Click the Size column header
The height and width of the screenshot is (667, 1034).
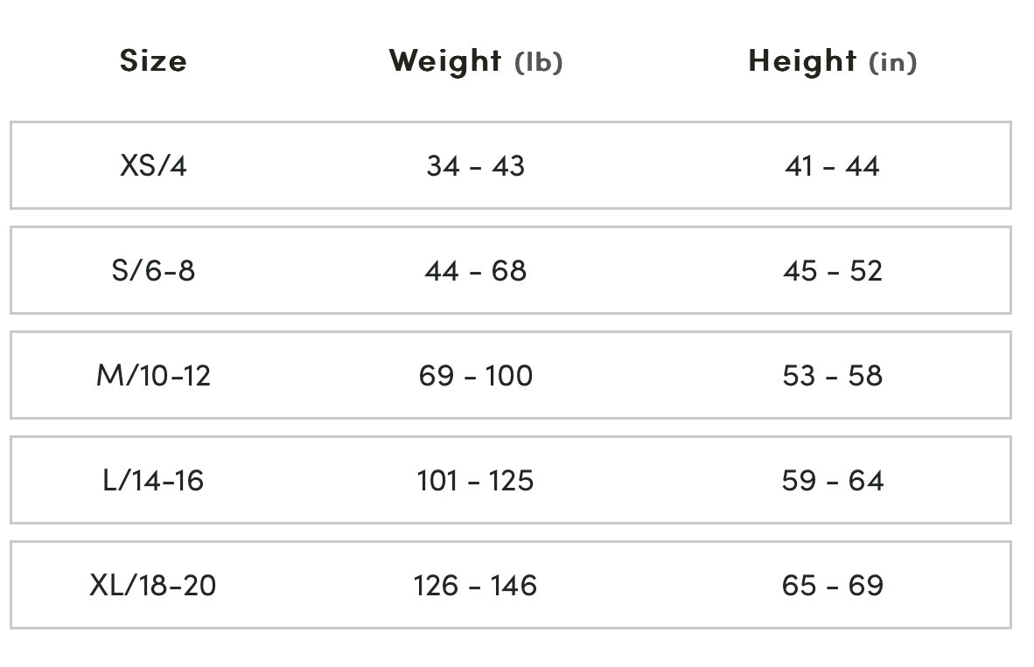(x=153, y=60)
